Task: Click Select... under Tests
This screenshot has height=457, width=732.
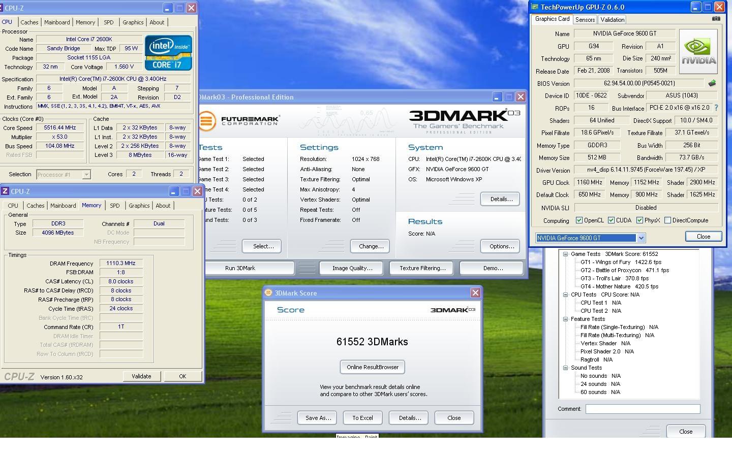Action: tap(261, 246)
